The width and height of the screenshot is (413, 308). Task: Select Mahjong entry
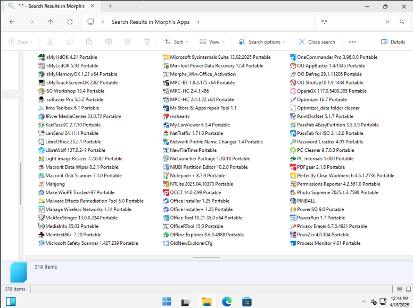coord(52,184)
